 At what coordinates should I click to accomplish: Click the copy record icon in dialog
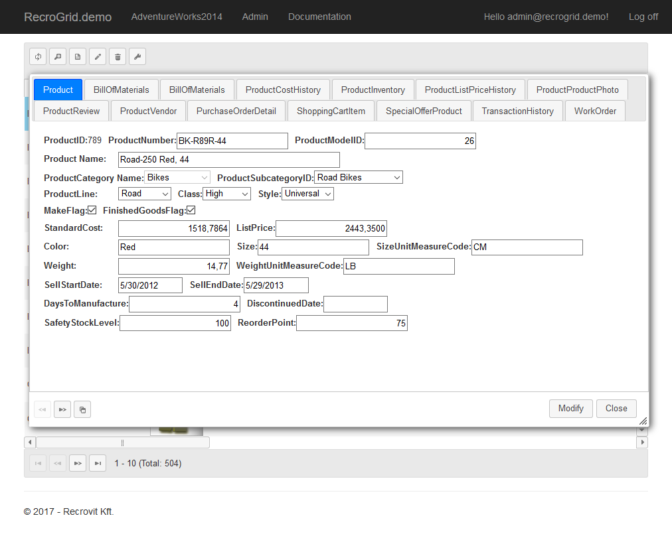(x=82, y=409)
